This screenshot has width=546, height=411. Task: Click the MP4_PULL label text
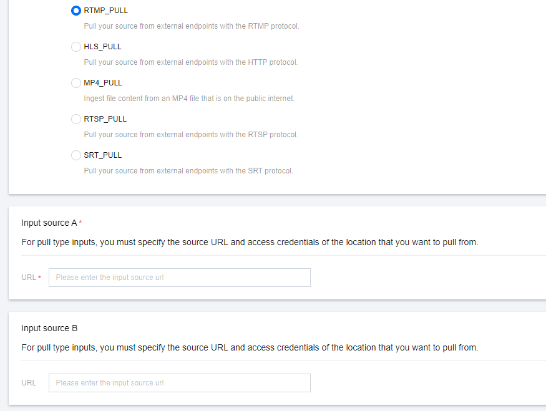103,83
